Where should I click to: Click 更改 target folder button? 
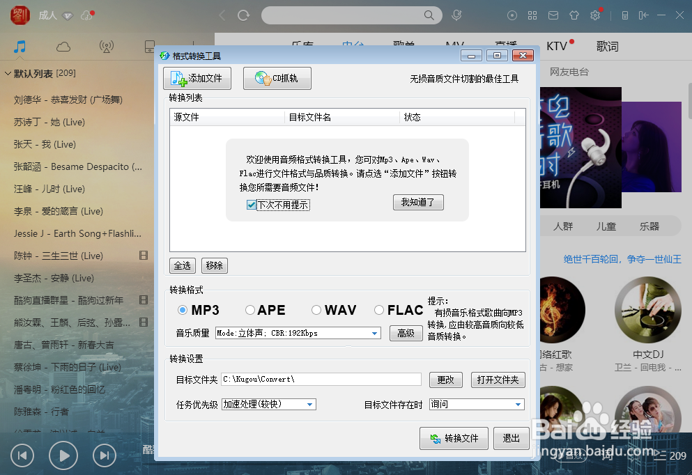click(446, 380)
